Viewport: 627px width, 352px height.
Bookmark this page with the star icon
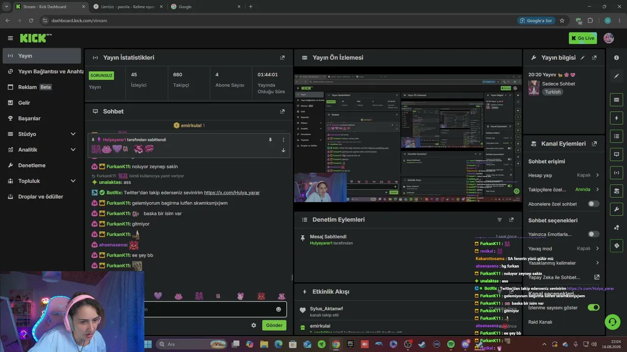point(562,21)
